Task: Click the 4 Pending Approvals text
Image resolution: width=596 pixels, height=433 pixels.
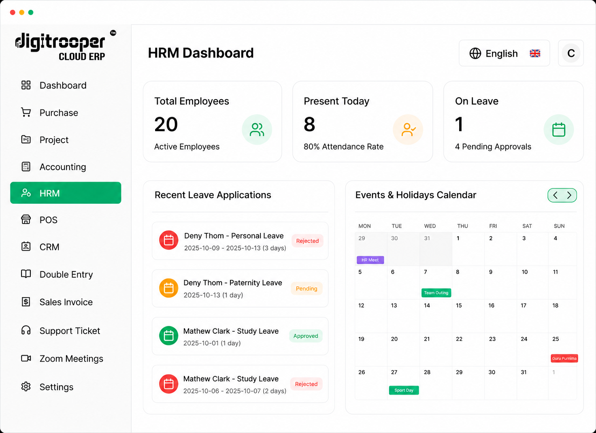Action: tap(493, 147)
